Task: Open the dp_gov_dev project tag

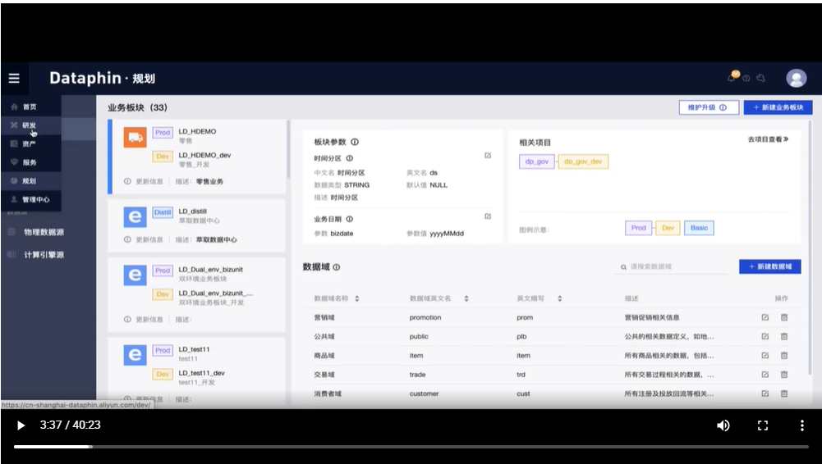Action: pos(584,161)
